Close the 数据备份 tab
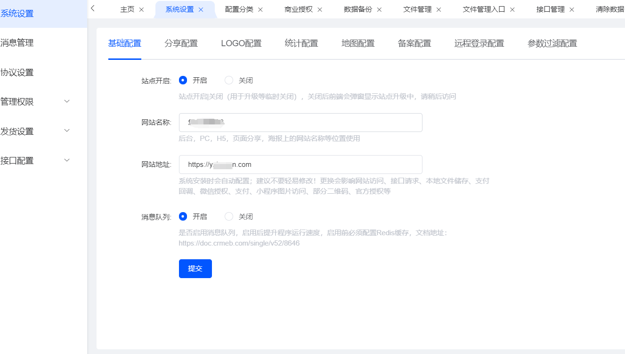Viewport: 625px width, 354px height. (379, 9)
